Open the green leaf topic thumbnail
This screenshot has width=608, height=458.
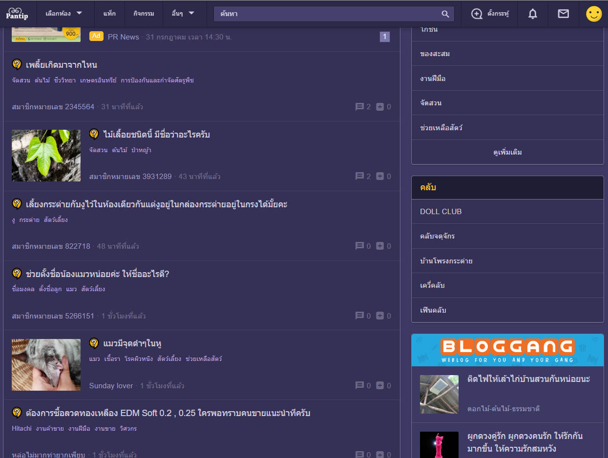click(46, 156)
